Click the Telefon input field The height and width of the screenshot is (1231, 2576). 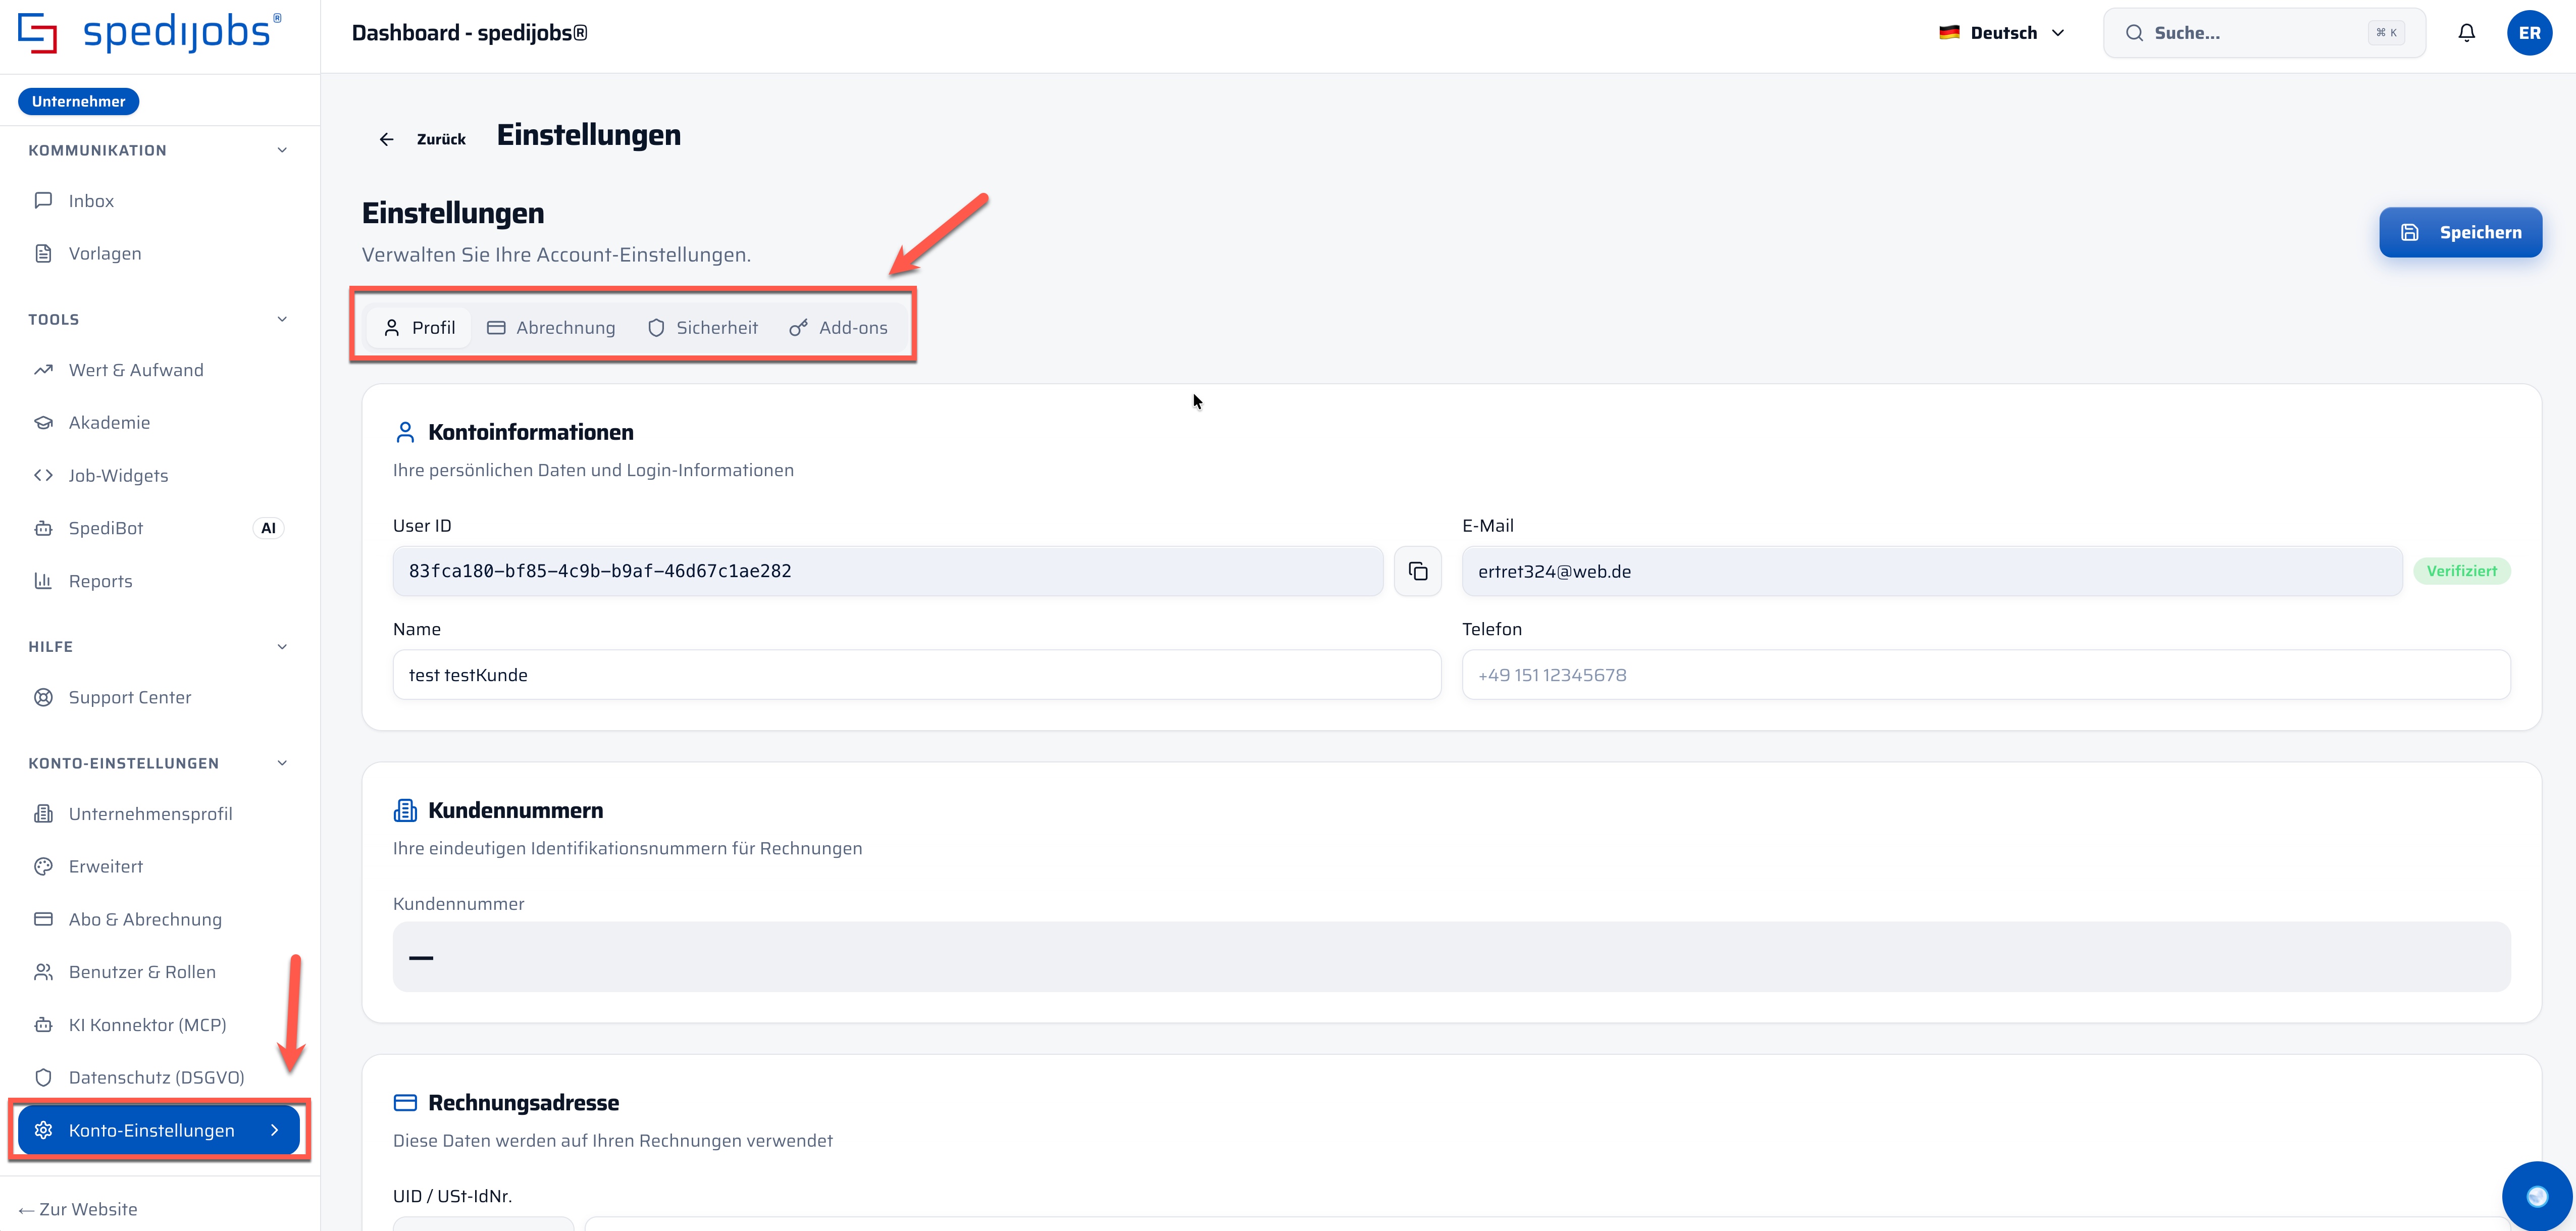click(1985, 675)
